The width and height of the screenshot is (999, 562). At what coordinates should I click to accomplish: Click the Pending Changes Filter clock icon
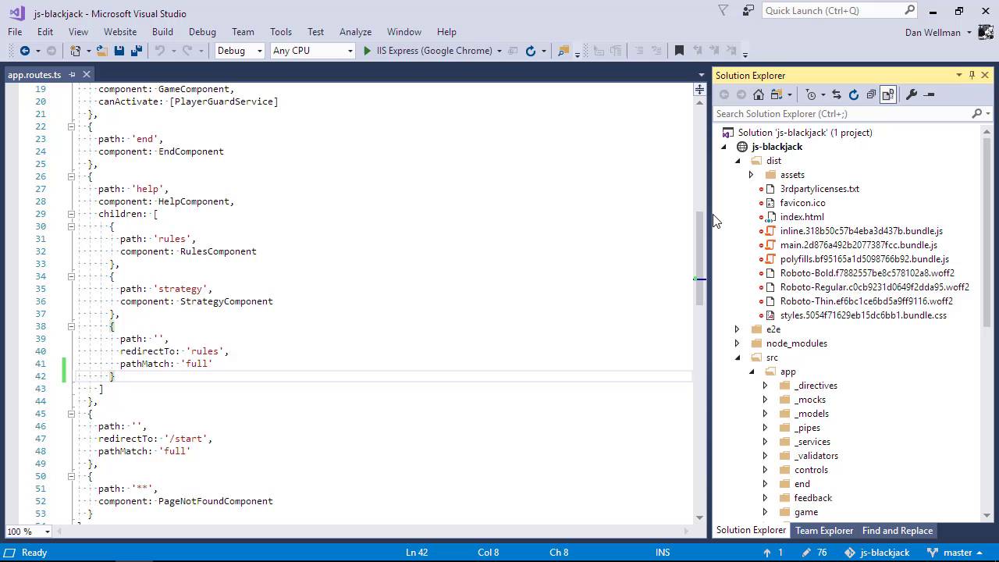[811, 94]
